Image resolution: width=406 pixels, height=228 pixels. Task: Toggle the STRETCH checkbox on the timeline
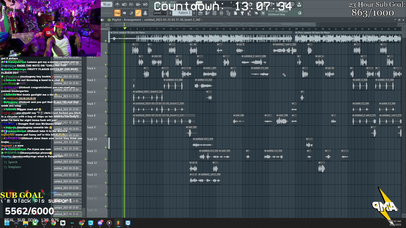click(108, 29)
